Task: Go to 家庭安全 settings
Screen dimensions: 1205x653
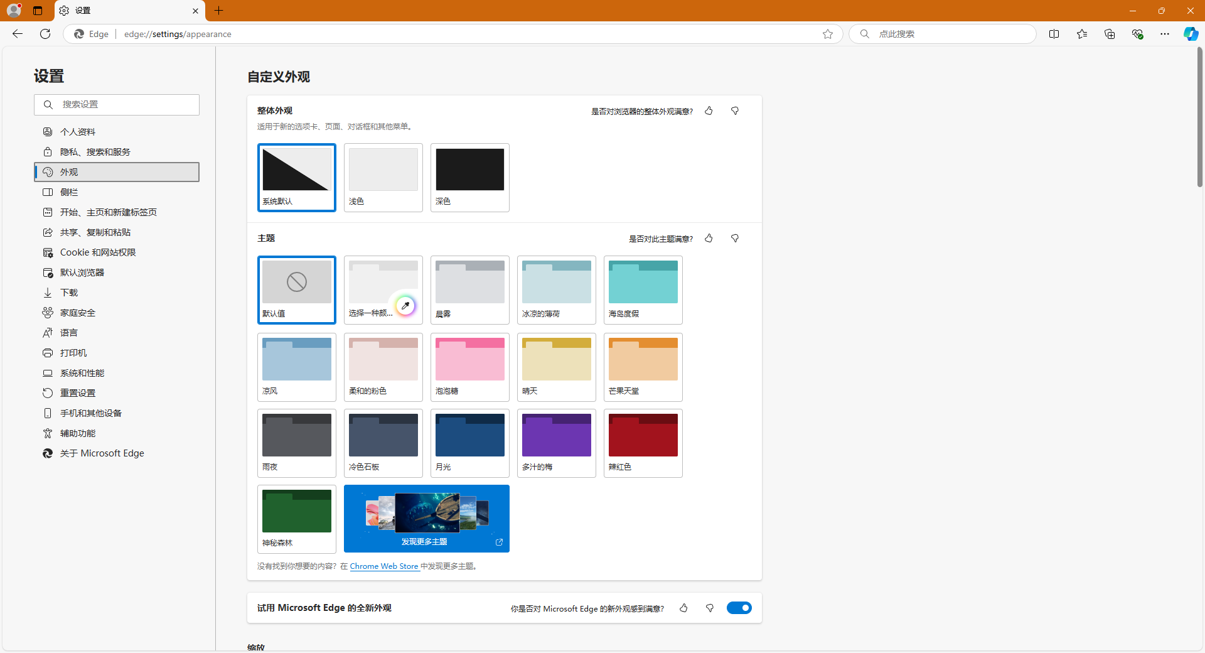Action: pyautogui.click(x=117, y=313)
